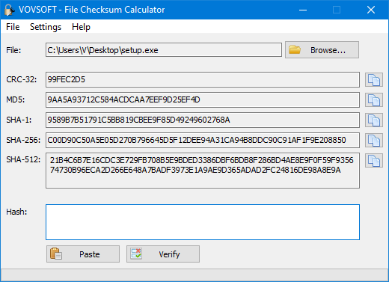This screenshot has width=389, height=282.
Task: Open the Settings menu
Action: (46, 27)
